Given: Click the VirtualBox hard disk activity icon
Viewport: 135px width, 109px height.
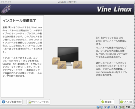Looking at the screenshot, I should coord(98,107).
